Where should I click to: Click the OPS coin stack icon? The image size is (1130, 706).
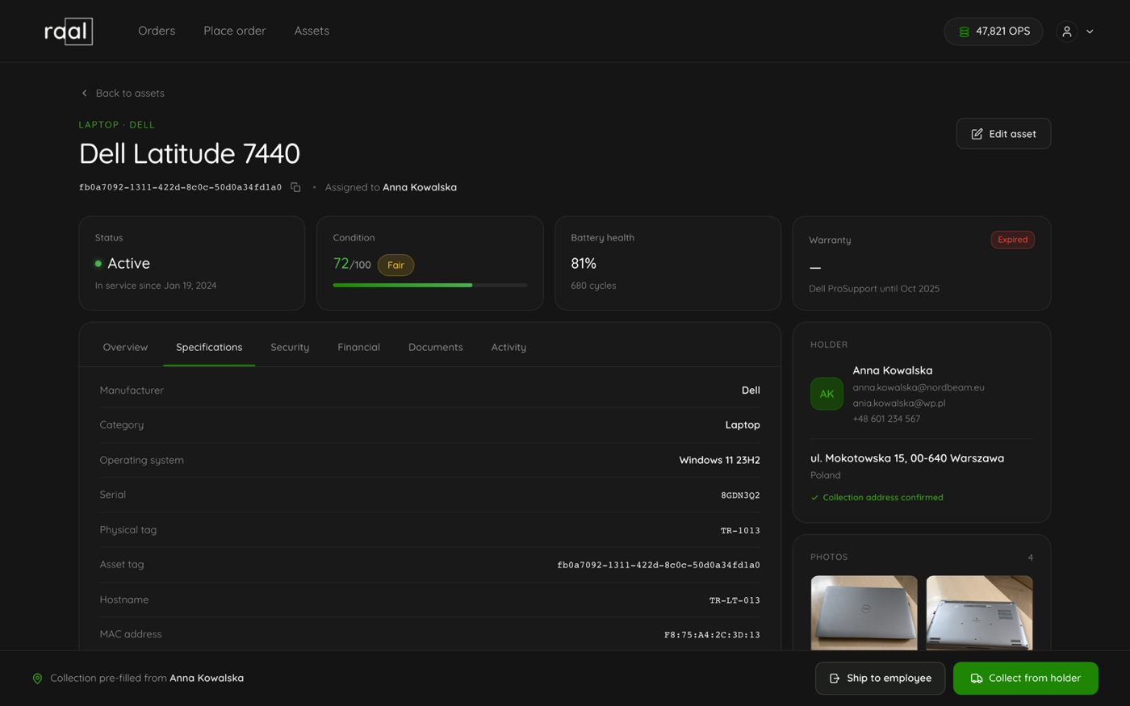tap(964, 31)
